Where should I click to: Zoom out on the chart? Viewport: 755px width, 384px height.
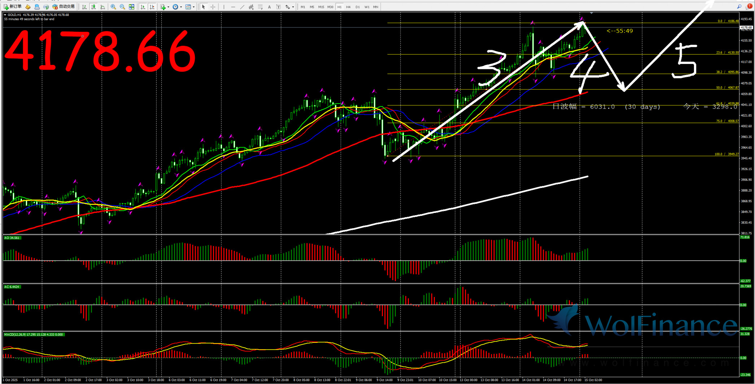click(x=122, y=7)
